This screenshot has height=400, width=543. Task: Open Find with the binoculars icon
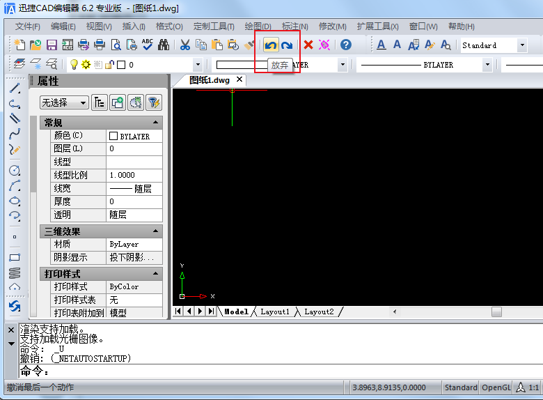[164, 45]
